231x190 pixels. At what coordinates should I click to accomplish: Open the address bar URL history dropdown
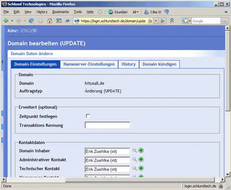(x=156, y=21)
